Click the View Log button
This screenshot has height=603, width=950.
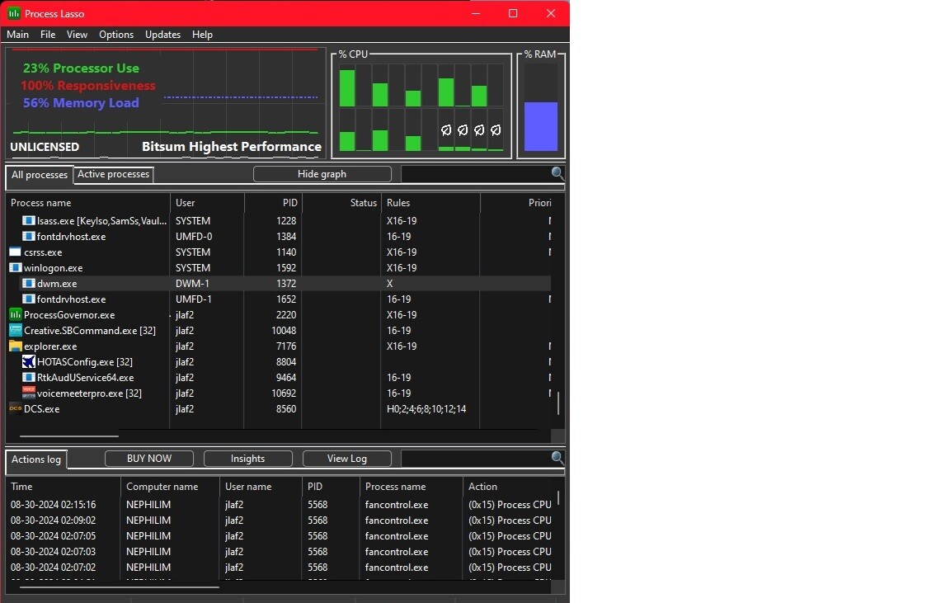(x=347, y=458)
